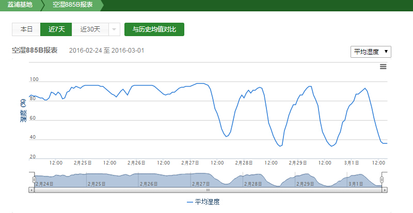Click the 与历史均值对比 button
Image resolution: width=413 pixels, height=213 pixels.
154,29
